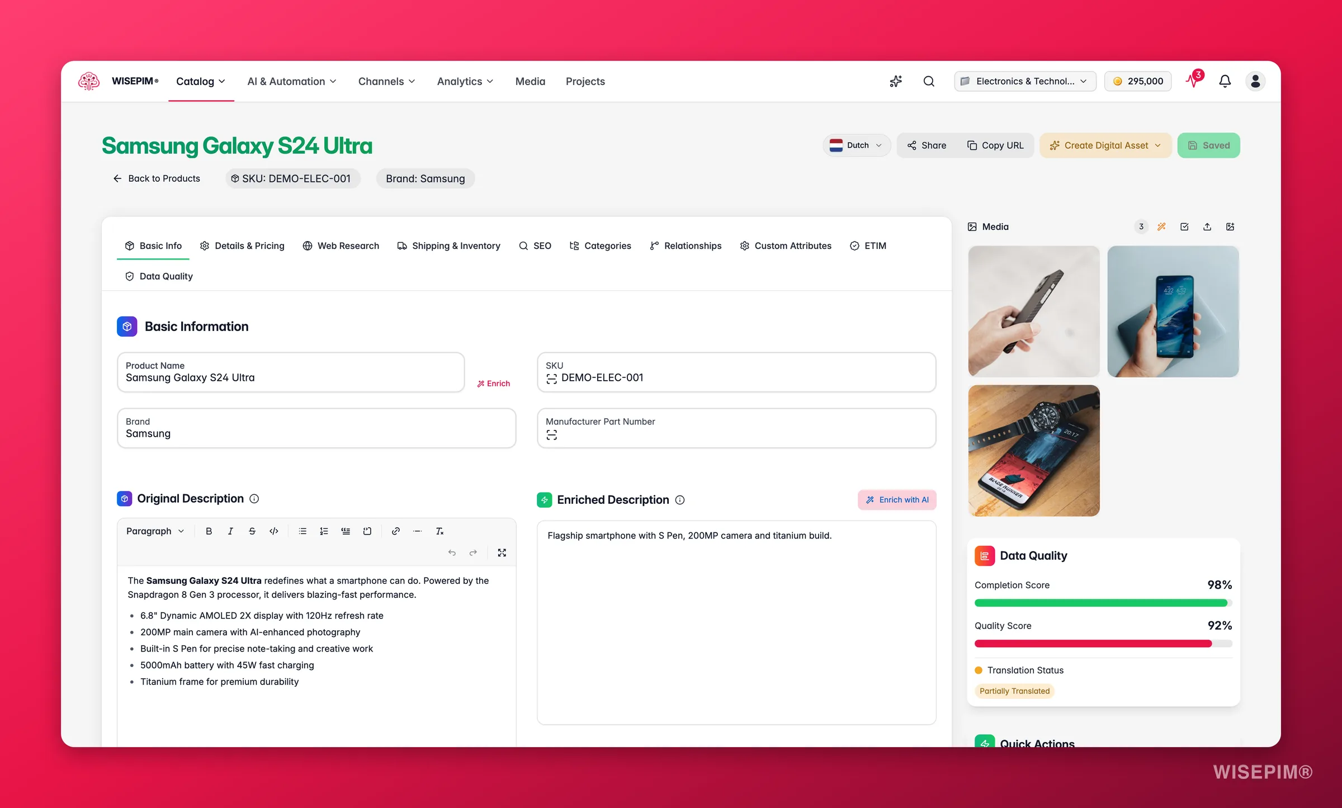Open the AI sparkle assistant icon

tap(896, 81)
